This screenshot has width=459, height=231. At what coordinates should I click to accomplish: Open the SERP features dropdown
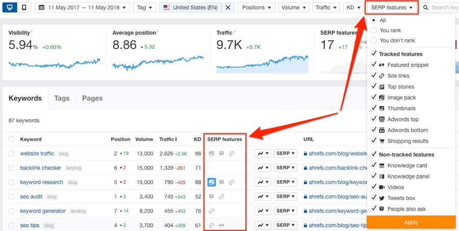point(392,8)
